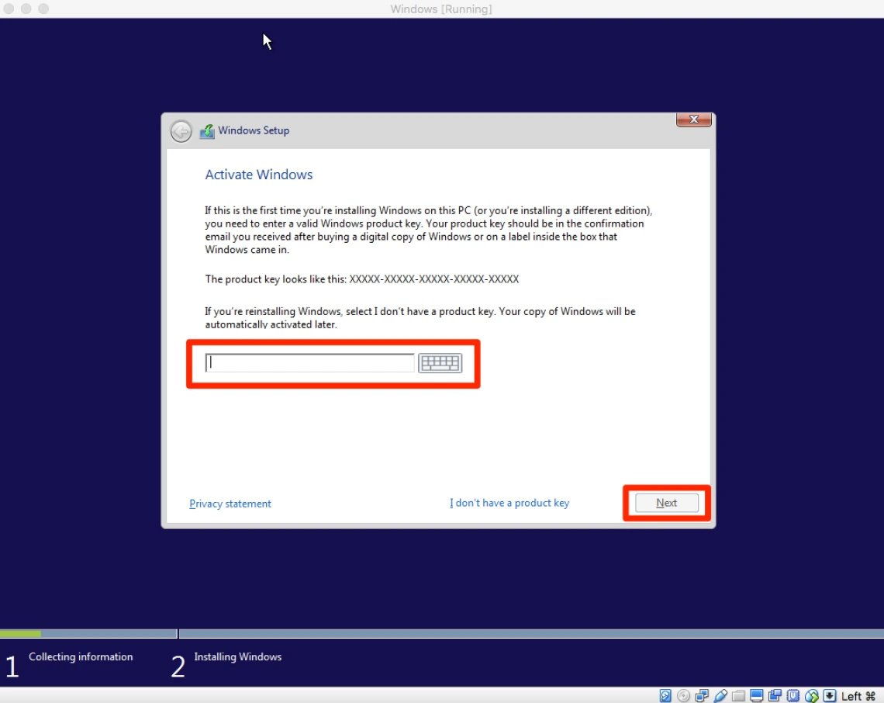Screen dimensions: 884x703
Task: Open the shared folders status icon
Action: coord(738,696)
